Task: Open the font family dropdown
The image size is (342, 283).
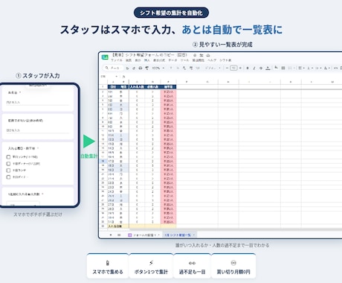Action: (213, 68)
